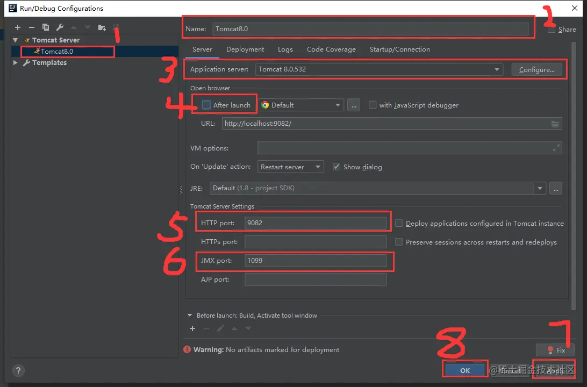Uncheck the Show dialog checkbox

tap(337, 167)
